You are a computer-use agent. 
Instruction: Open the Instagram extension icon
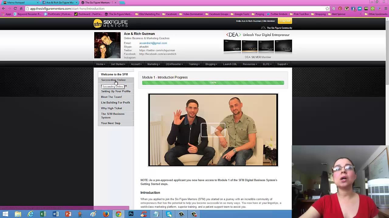[347, 8]
